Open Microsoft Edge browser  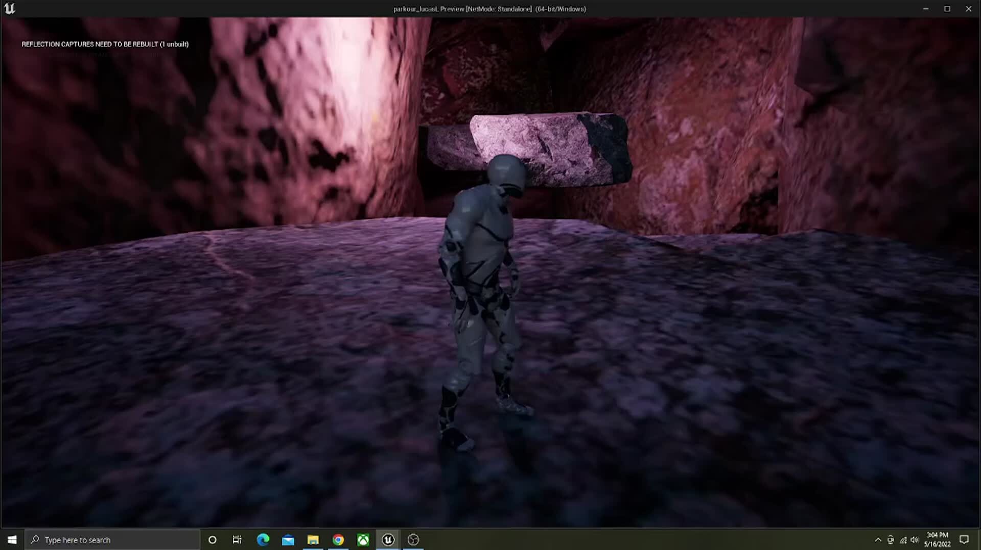(x=263, y=539)
